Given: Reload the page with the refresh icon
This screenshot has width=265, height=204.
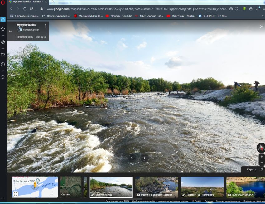Looking at the screenshot, I should tap(25, 9).
